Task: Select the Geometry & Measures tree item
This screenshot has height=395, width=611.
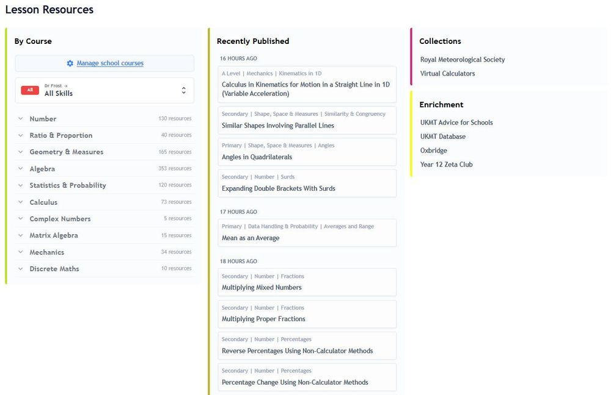Action: (104, 152)
